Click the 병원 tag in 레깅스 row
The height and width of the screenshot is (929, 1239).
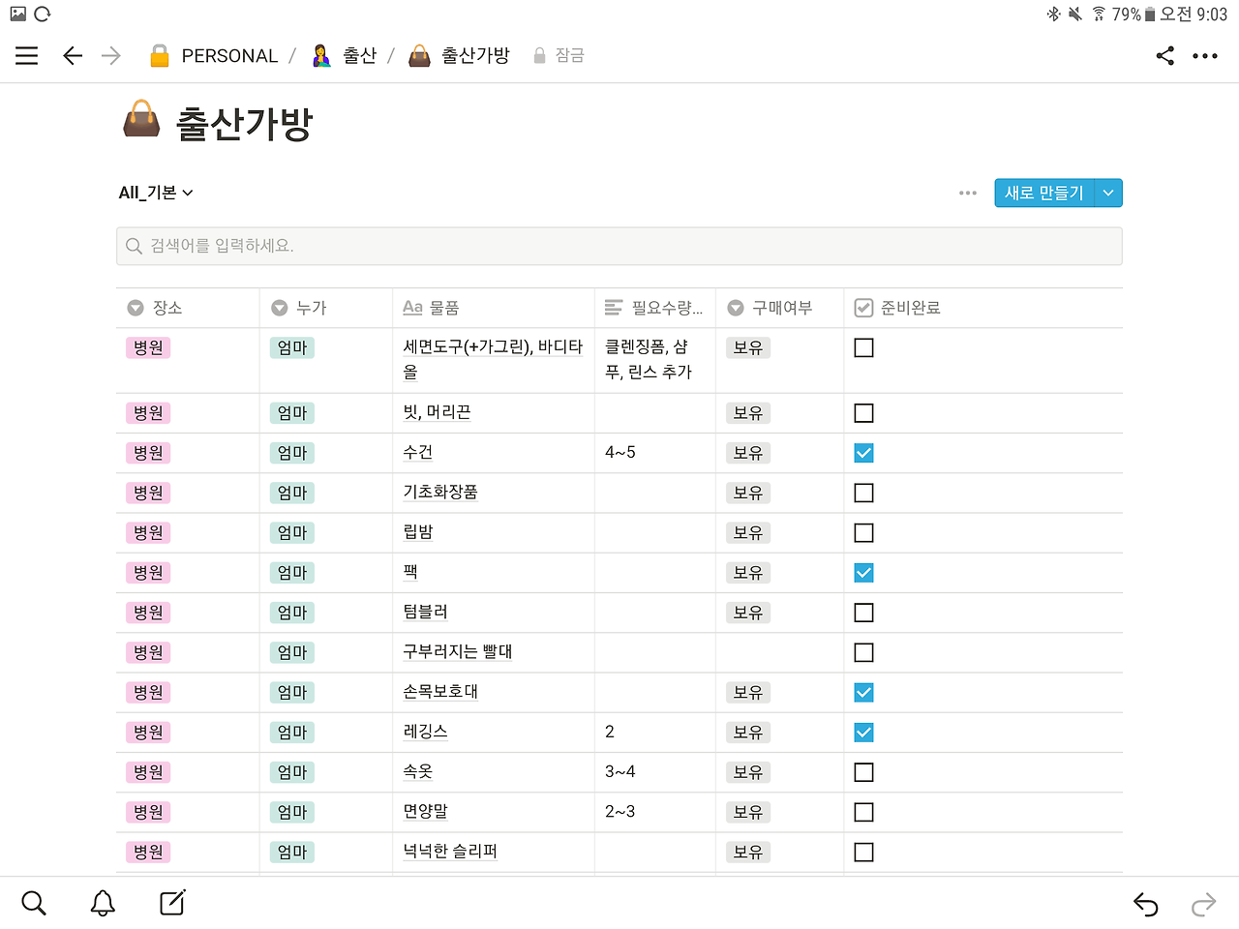(x=148, y=733)
